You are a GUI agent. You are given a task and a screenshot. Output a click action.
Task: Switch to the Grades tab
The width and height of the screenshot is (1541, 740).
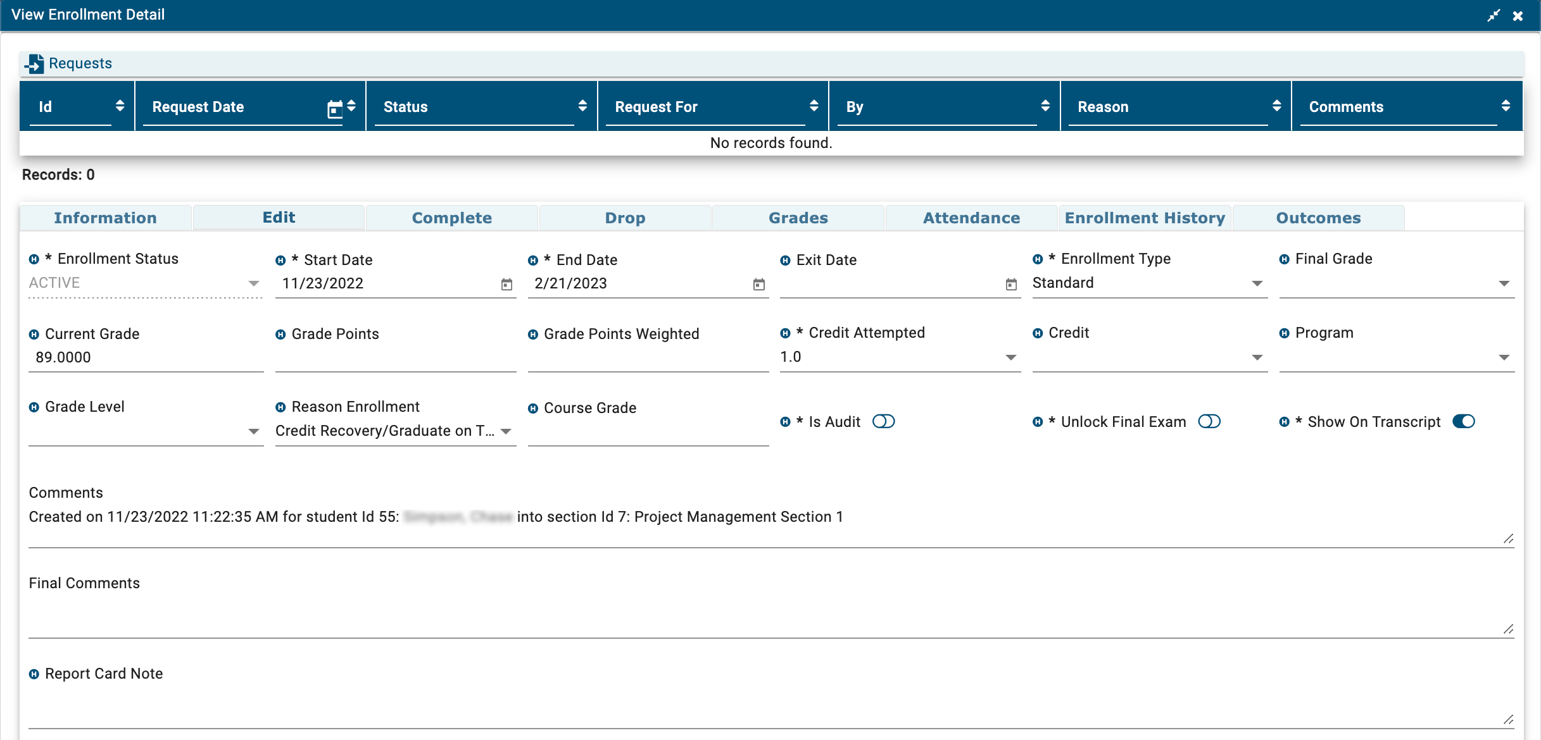coord(798,218)
